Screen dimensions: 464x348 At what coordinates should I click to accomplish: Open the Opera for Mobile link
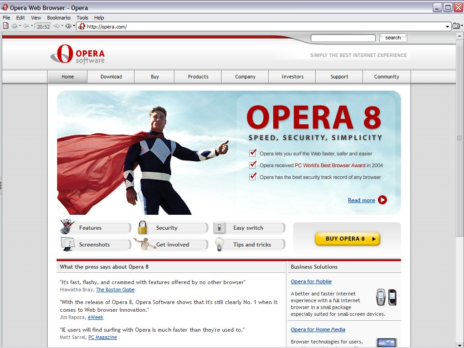[x=311, y=281]
